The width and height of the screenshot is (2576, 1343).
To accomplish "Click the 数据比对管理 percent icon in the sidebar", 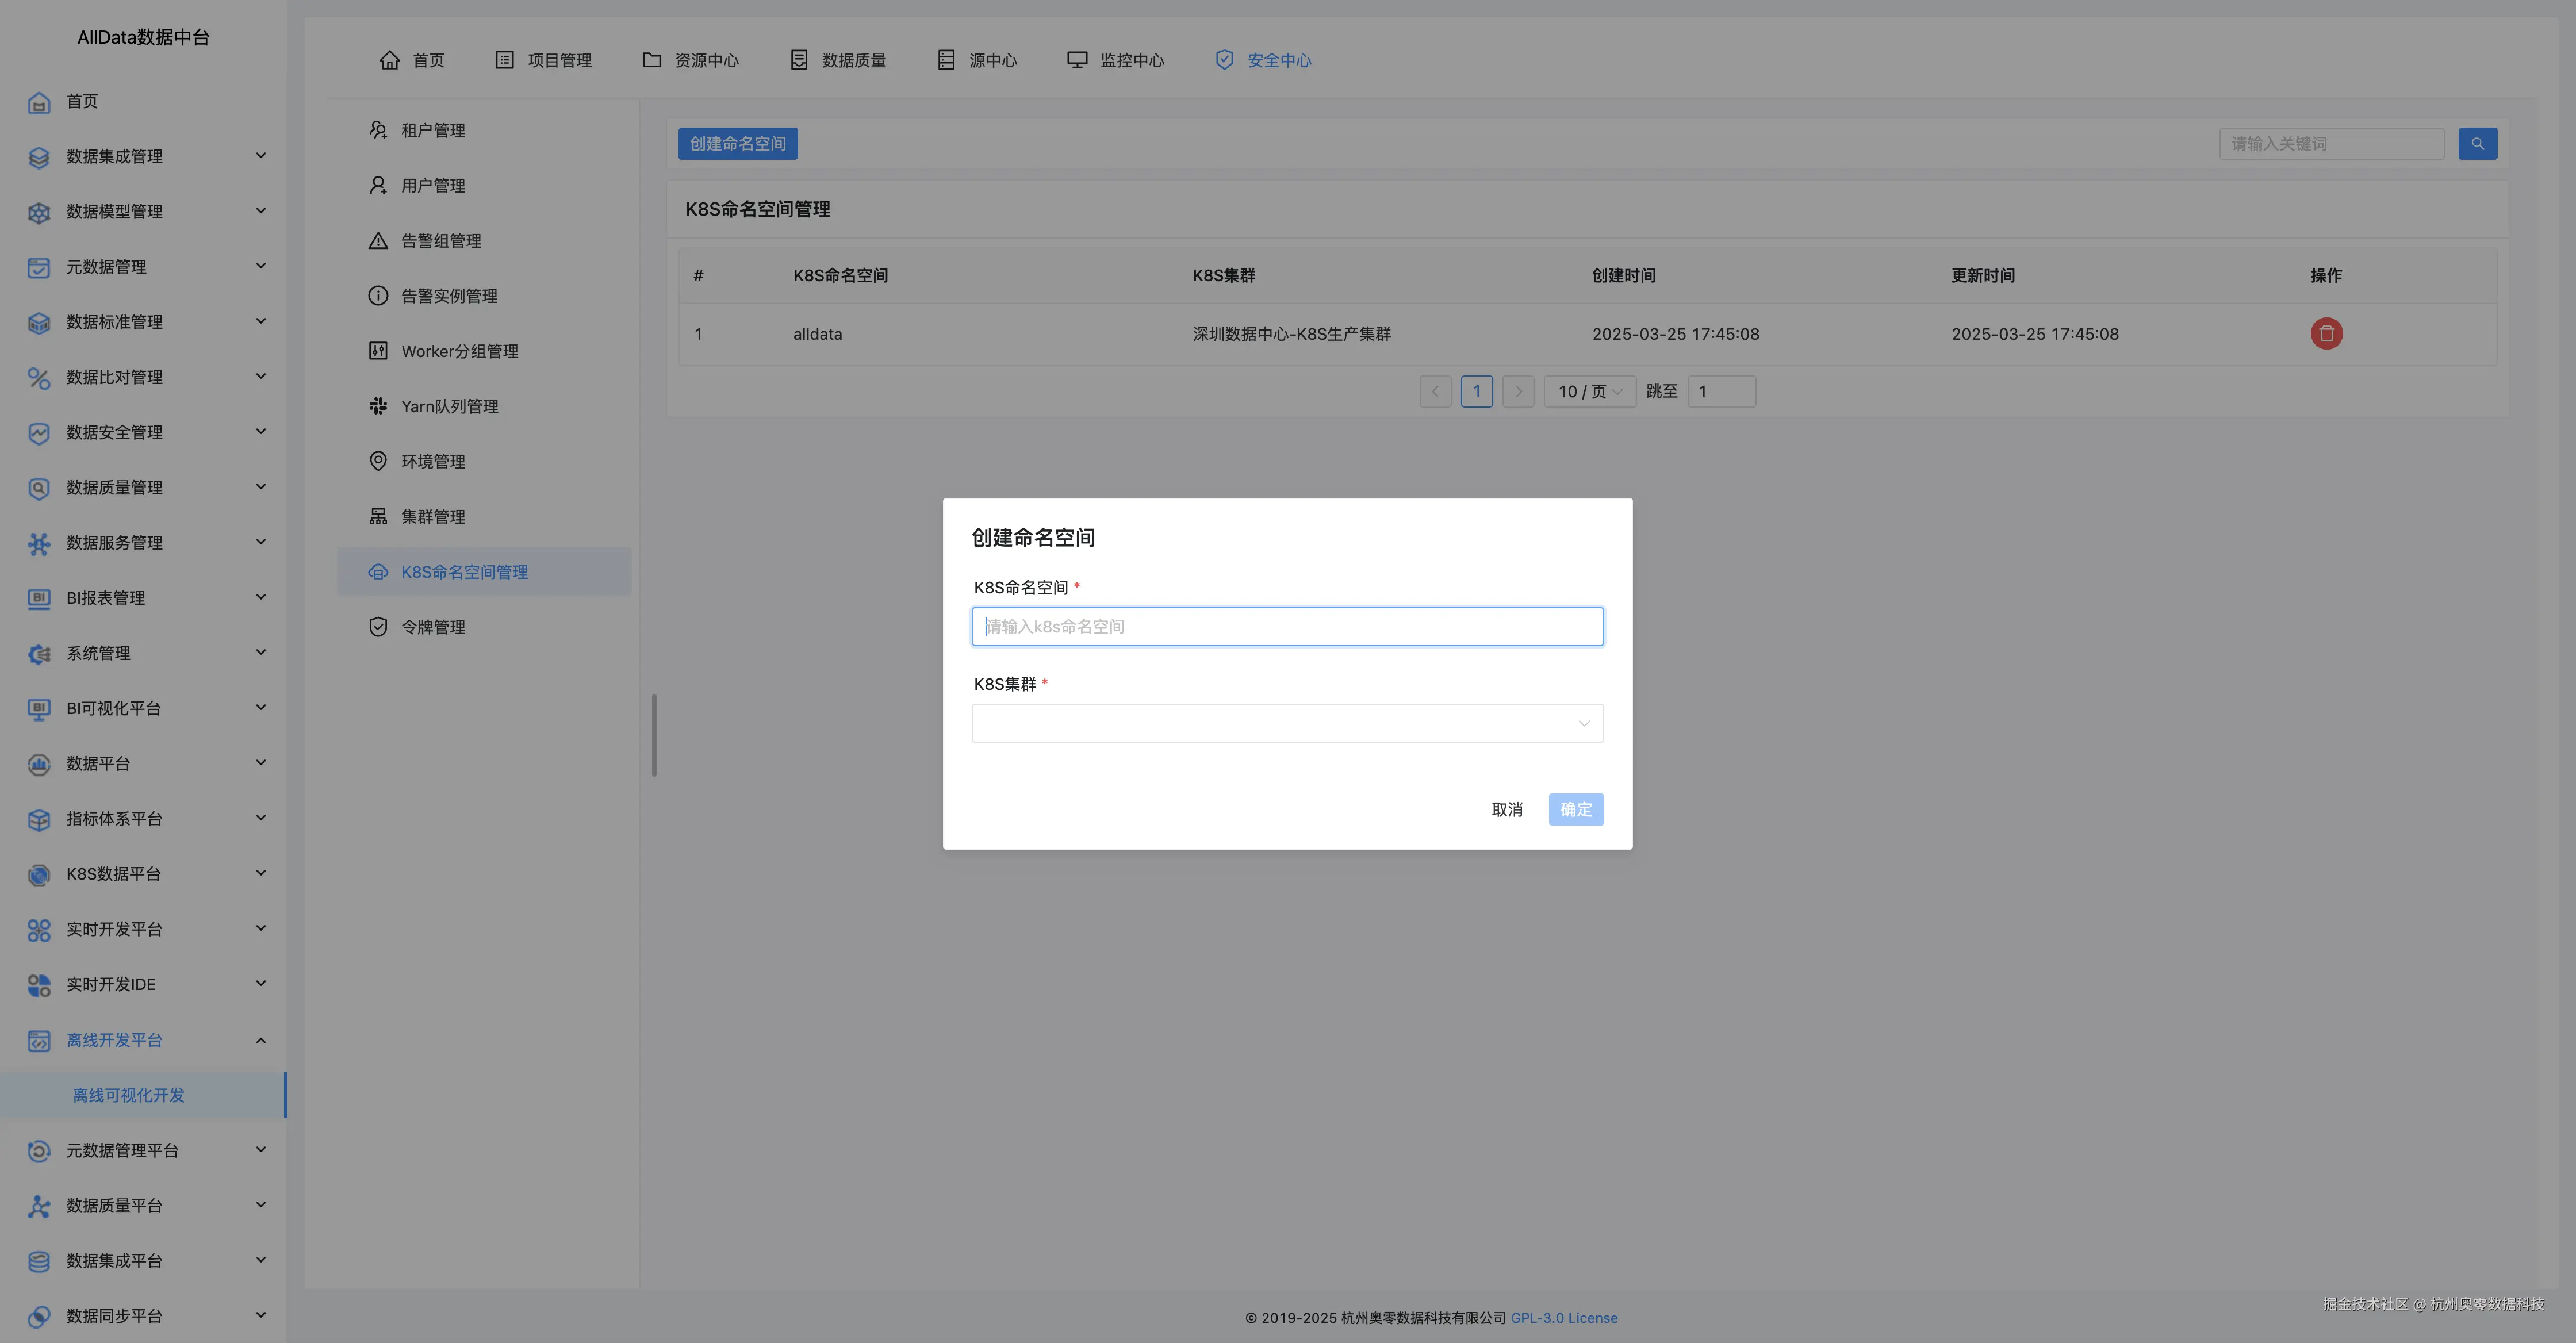I will [39, 378].
